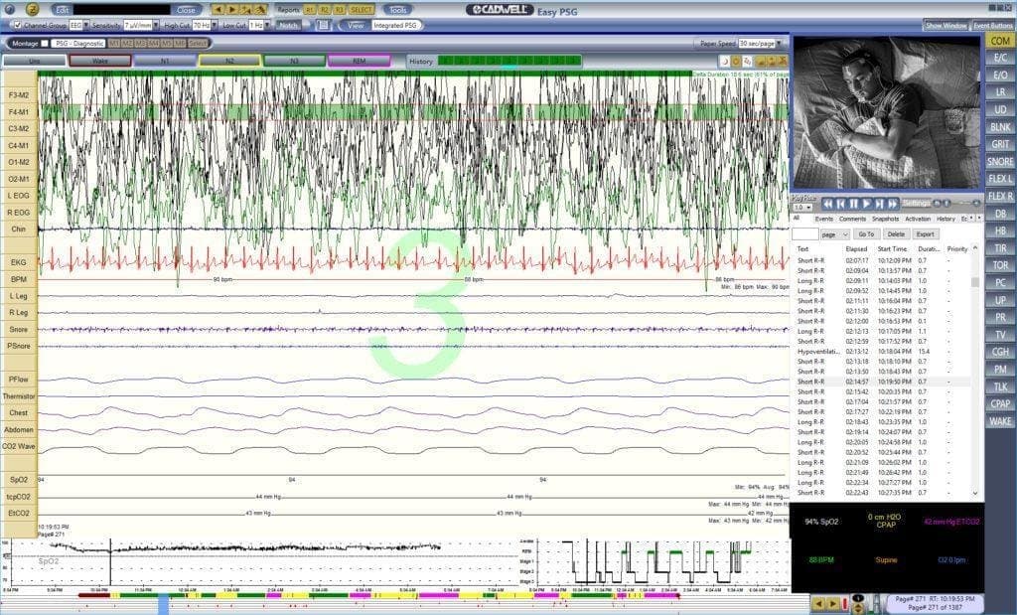Image resolution: width=1017 pixels, height=615 pixels.
Task: Select montage preset M1
Action: tap(115, 43)
